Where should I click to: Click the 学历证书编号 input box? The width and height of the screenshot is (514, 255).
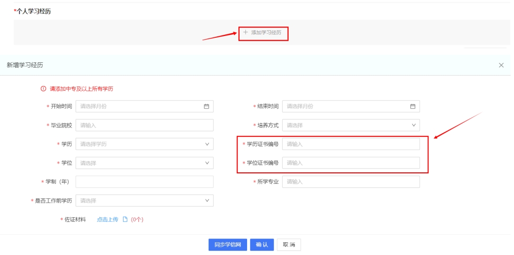point(351,144)
